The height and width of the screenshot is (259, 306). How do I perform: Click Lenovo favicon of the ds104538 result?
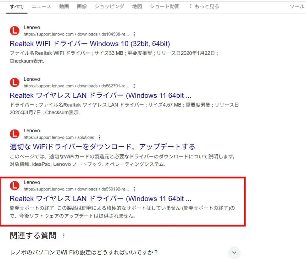(x=15, y=31)
